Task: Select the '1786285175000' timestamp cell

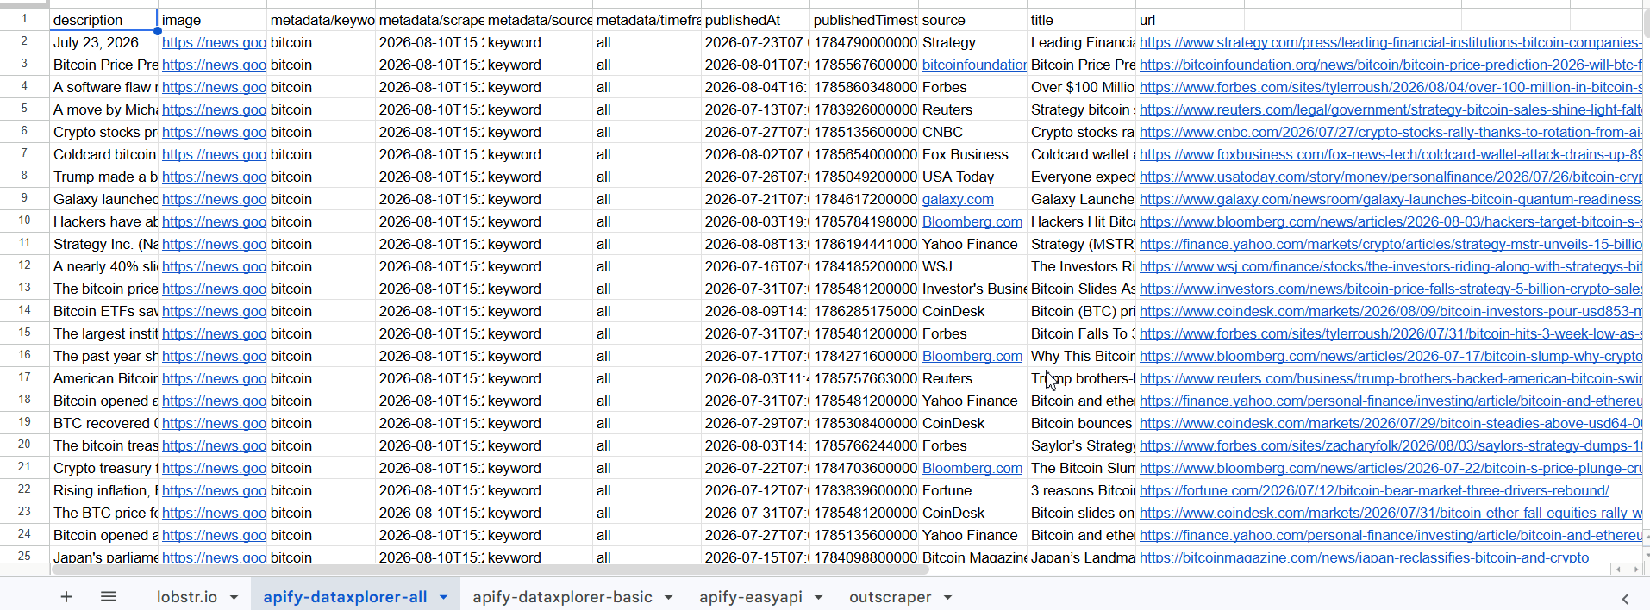Action: [864, 311]
